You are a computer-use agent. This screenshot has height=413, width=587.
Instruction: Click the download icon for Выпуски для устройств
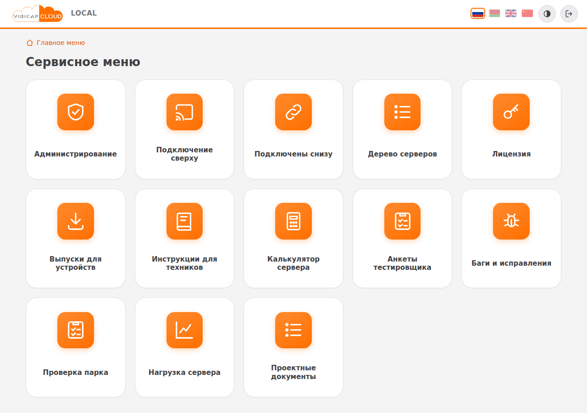[76, 221]
